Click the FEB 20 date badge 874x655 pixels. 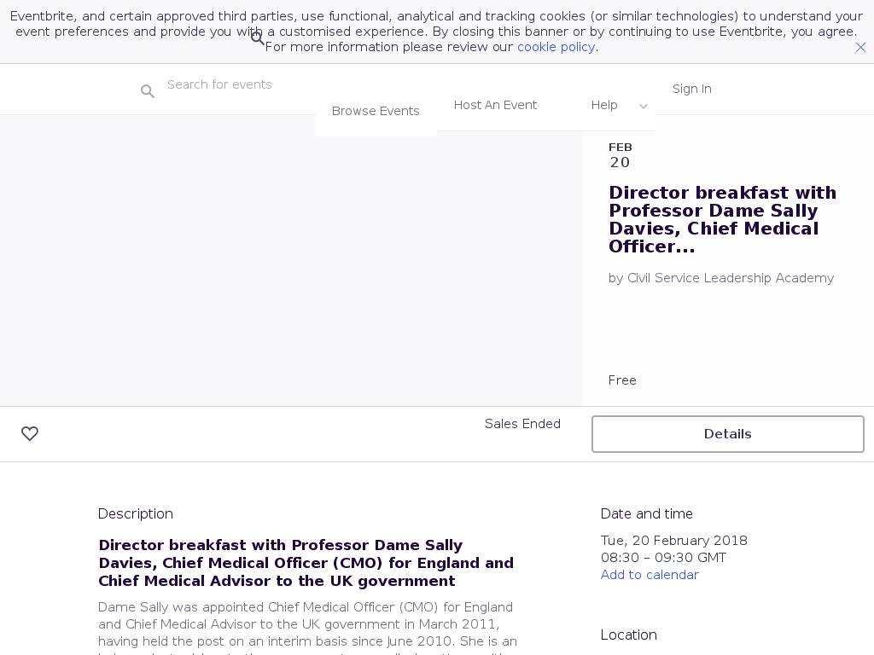pyautogui.click(x=620, y=155)
